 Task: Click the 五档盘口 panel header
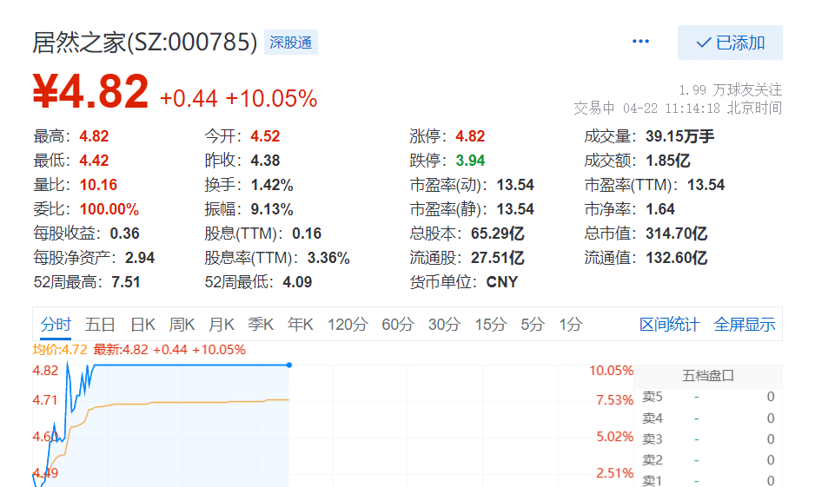[708, 375]
